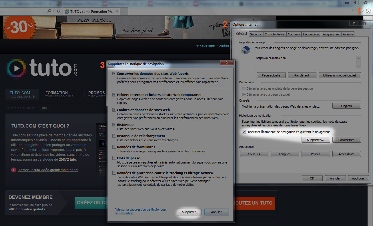Click the refresh icon in address bar

pyautogui.click(x=59, y=11)
